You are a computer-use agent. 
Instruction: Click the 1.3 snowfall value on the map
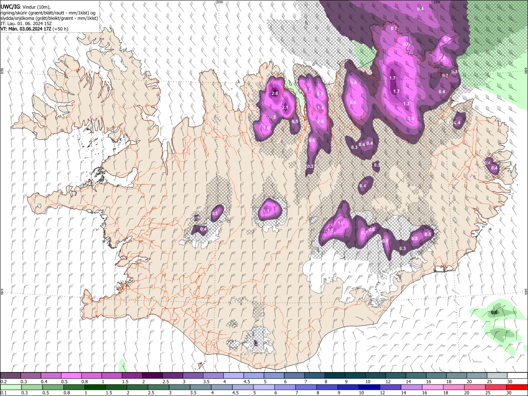(406, 104)
